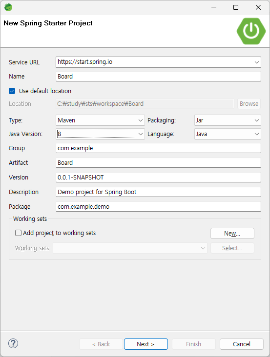Enable Add project to working sets
270x357 pixels.
coord(18,233)
